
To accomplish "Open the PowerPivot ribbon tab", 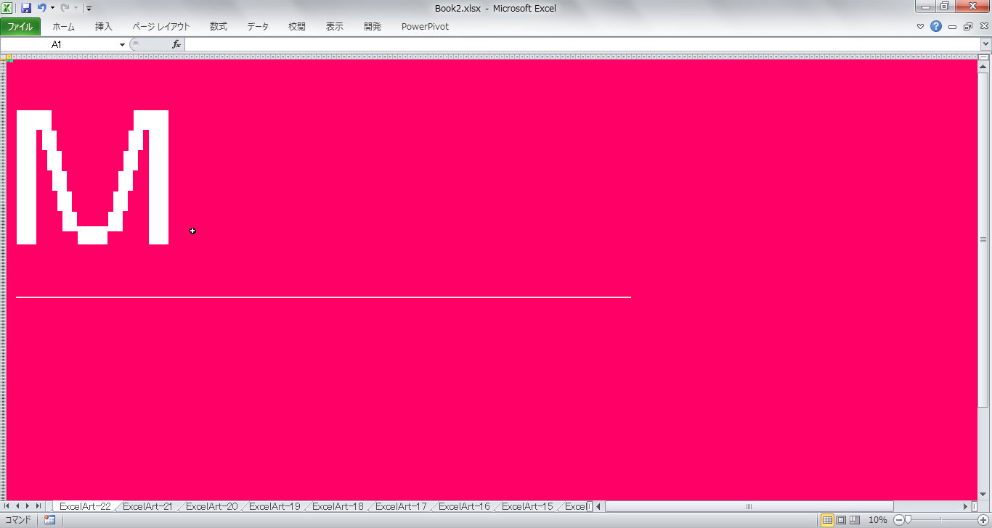I will (x=425, y=27).
